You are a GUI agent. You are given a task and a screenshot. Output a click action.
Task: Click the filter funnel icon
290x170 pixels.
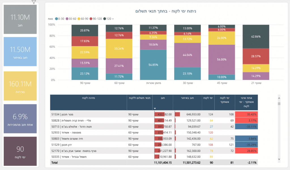click(34, 2)
